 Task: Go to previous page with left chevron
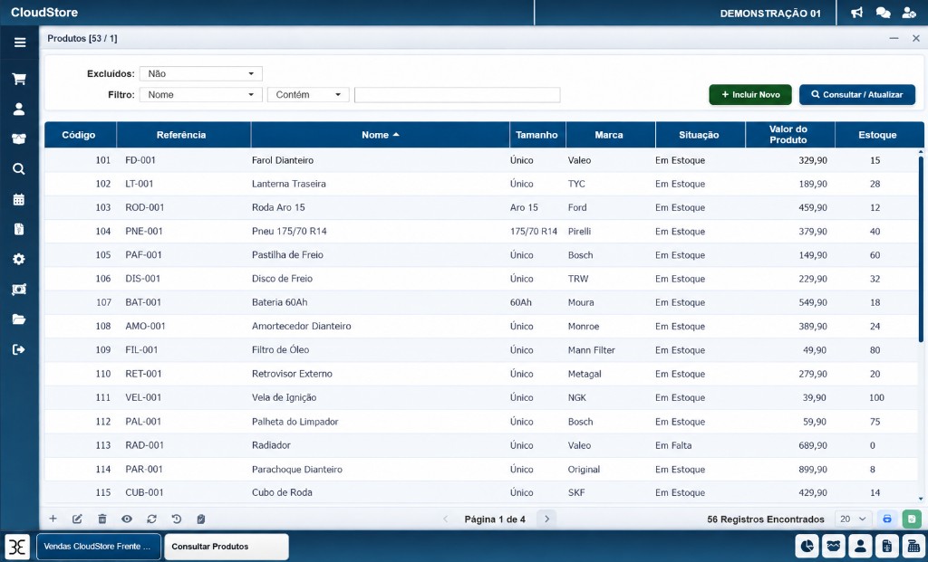(446, 519)
